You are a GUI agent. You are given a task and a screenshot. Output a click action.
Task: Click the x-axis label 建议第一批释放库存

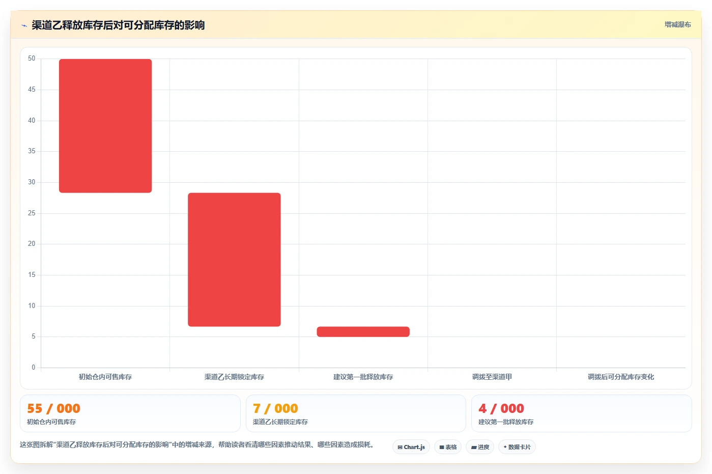coord(363,377)
